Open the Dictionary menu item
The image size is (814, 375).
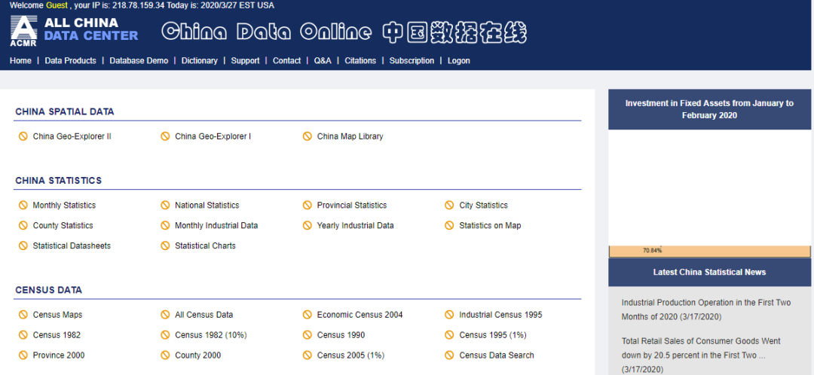pos(199,61)
